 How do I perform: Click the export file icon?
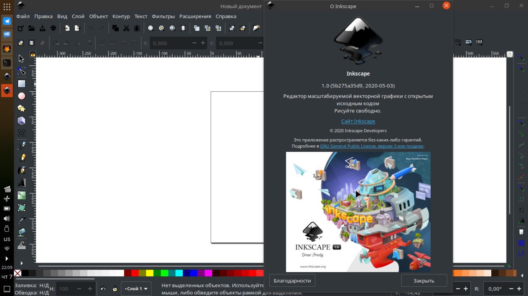point(77,28)
